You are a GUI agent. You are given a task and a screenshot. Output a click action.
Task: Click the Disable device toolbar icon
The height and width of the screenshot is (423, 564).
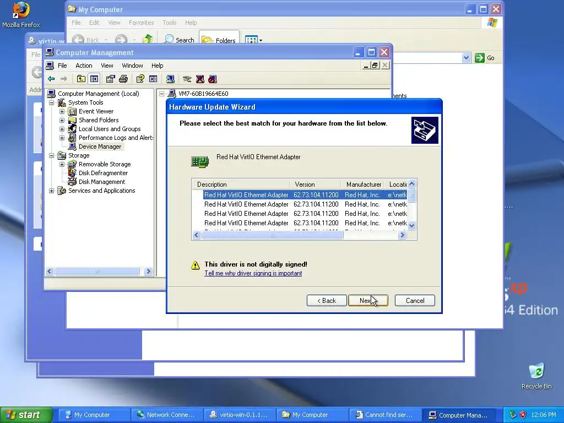[x=213, y=79]
